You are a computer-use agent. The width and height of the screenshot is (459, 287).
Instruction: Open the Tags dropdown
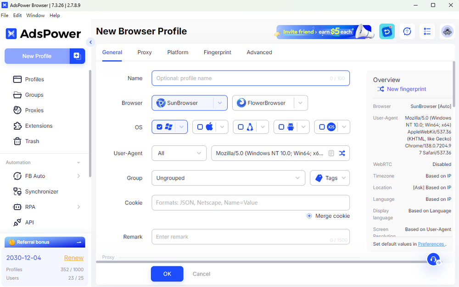(x=330, y=178)
